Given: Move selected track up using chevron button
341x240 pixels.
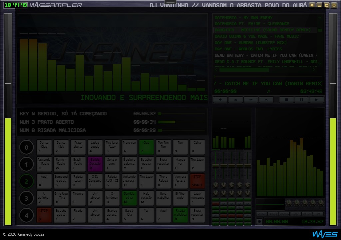Looking at the screenshot, I should tap(266, 100).
